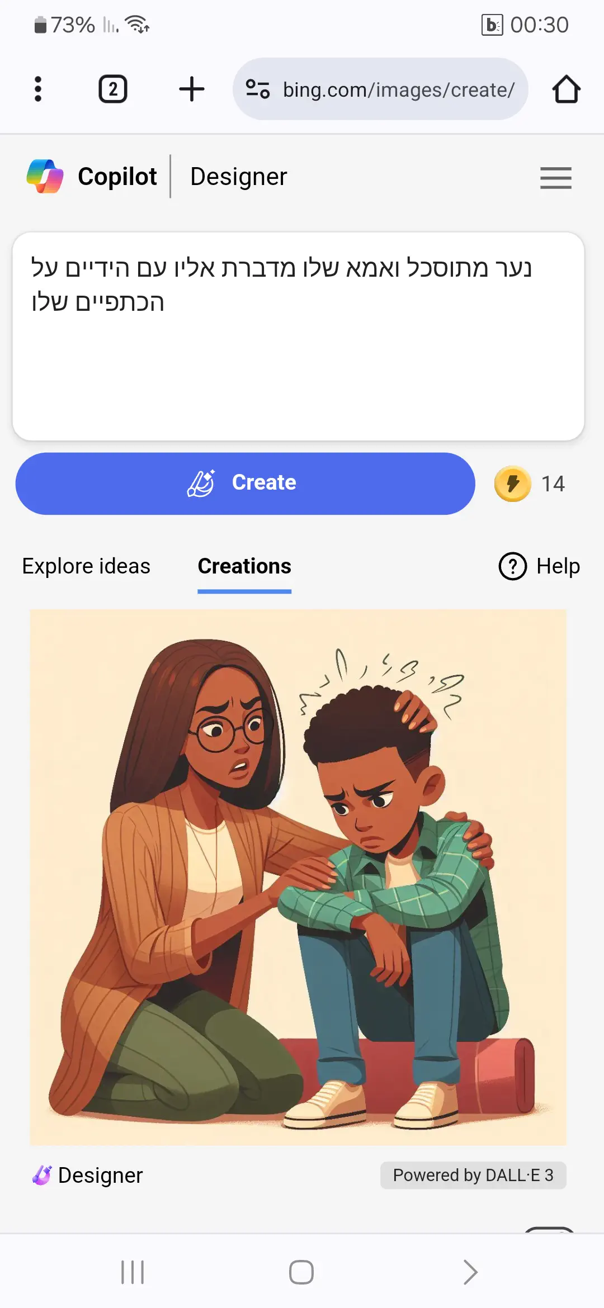This screenshot has height=1308, width=604.
Task: Tap the 14 boosts counter
Action: 553,484
